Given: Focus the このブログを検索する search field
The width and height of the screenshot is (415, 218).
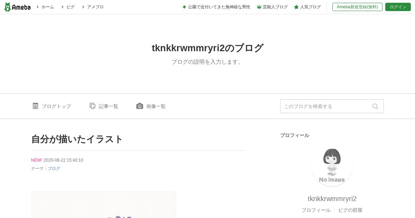Looking at the screenshot, I should pyautogui.click(x=325, y=106).
